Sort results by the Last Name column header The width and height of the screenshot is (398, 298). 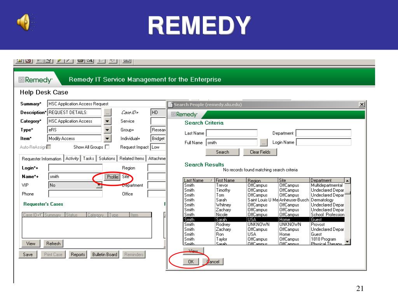click(199, 180)
